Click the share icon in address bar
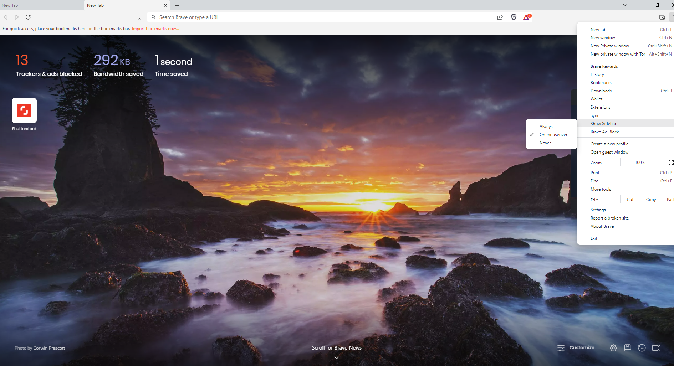The image size is (674, 366). pyautogui.click(x=500, y=17)
